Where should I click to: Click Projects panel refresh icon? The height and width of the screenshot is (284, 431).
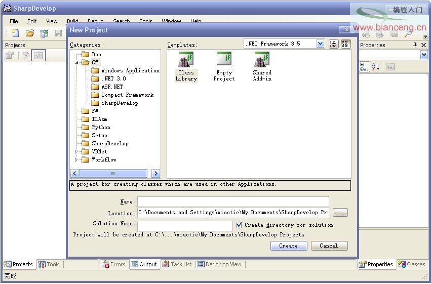[38, 56]
